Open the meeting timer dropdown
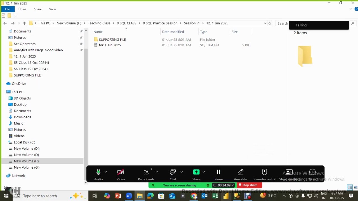The width and height of the screenshot is (358, 201). [x=223, y=185]
